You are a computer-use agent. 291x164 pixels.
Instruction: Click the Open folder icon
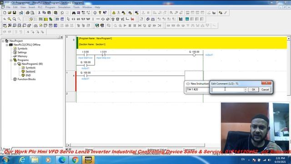coord(10,13)
